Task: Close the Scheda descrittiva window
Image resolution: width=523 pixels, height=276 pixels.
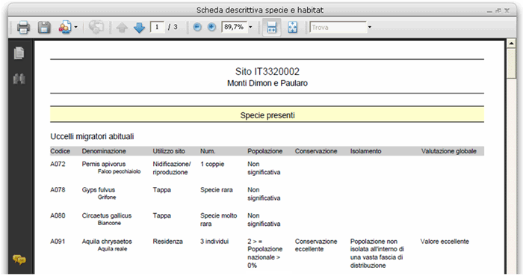Action: (x=507, y=10)
